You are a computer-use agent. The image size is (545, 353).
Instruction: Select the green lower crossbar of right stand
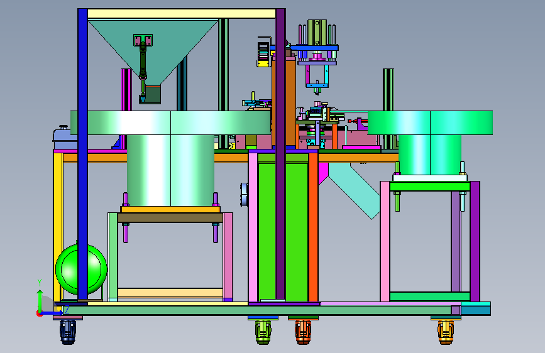click(x=430, y=296)
